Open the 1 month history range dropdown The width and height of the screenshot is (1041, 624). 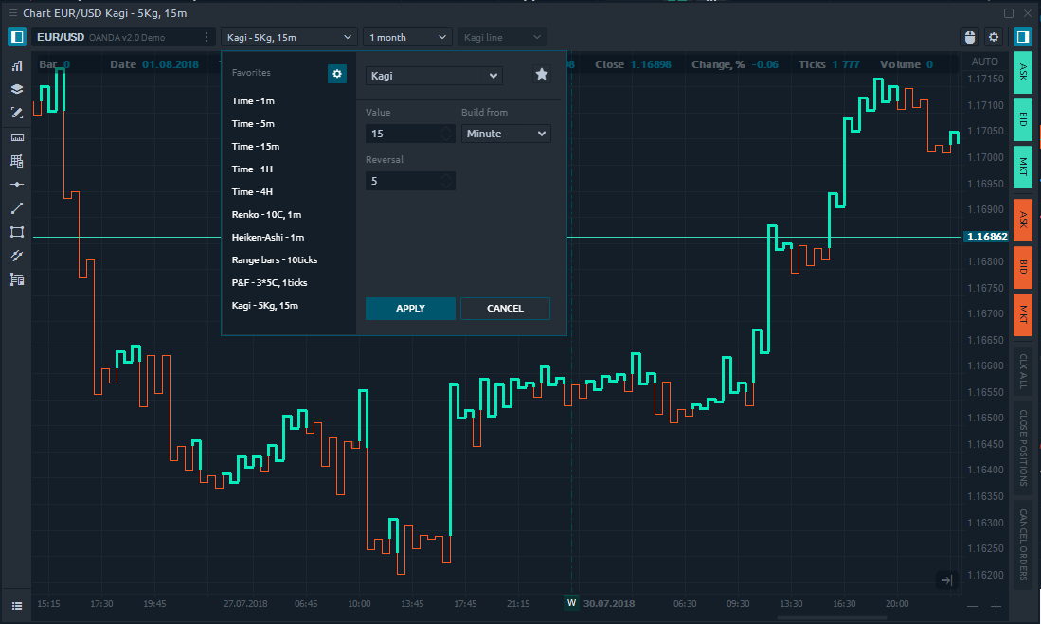[x=407, y=37]
